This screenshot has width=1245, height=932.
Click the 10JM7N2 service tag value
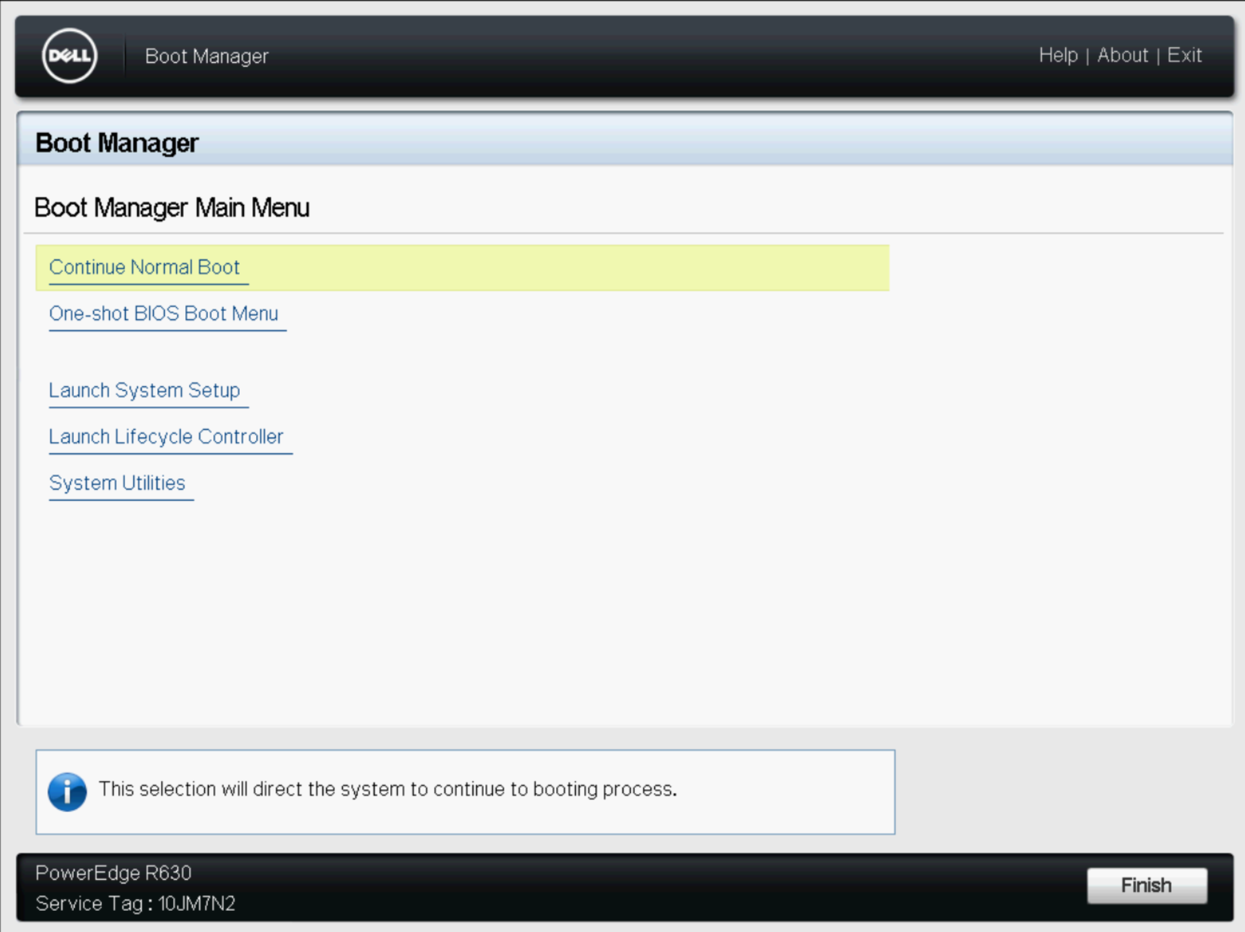tap(197, 903)
